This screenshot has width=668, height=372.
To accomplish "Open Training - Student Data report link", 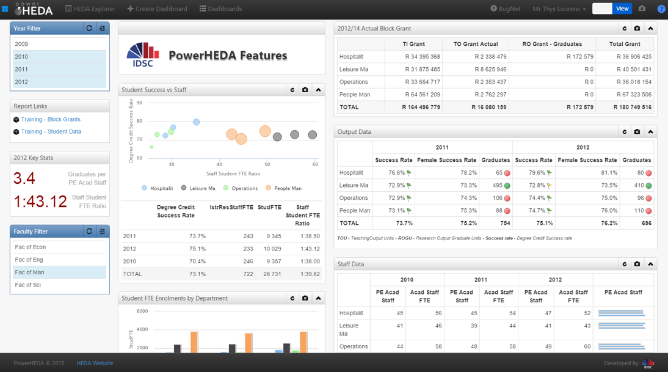I will point(51,132).
